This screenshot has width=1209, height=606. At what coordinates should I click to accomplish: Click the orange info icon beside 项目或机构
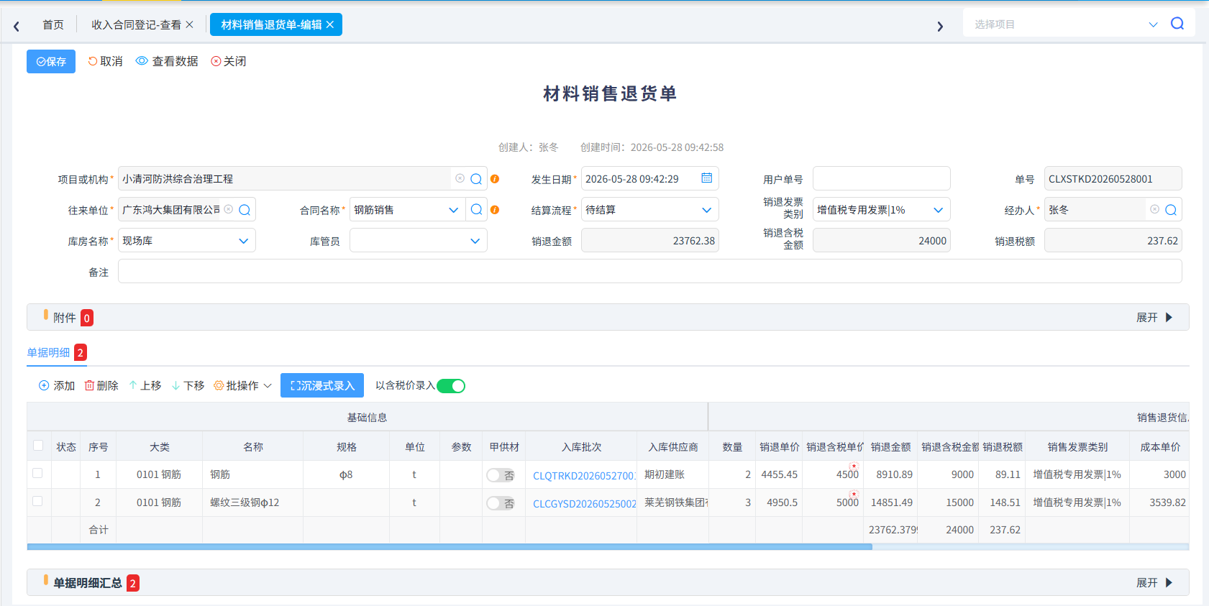coord(495,179)
